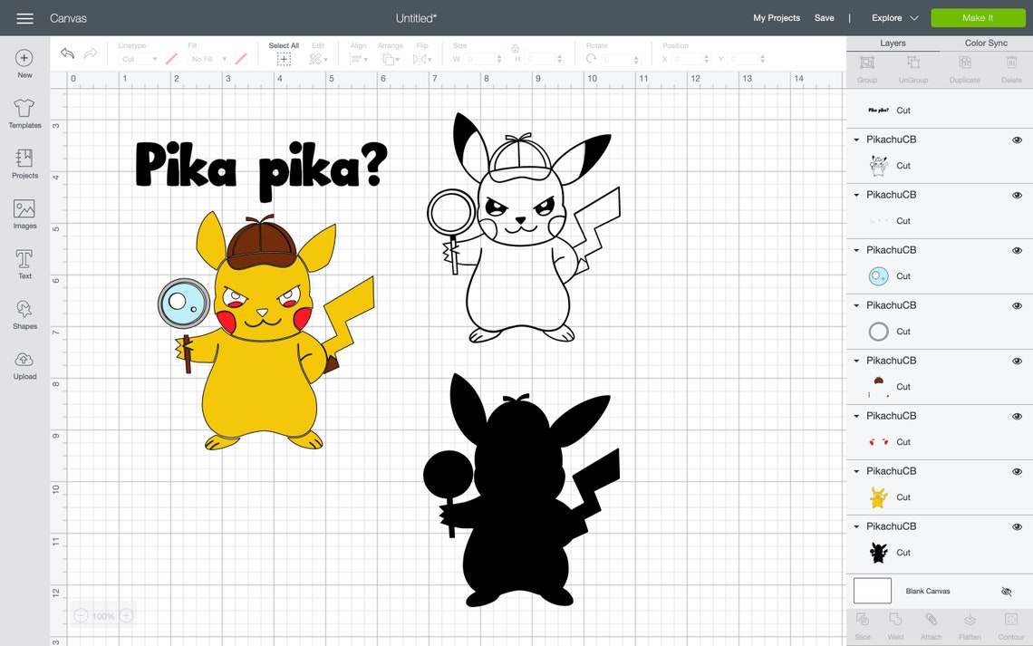Create a New project from sidebar

24,64
